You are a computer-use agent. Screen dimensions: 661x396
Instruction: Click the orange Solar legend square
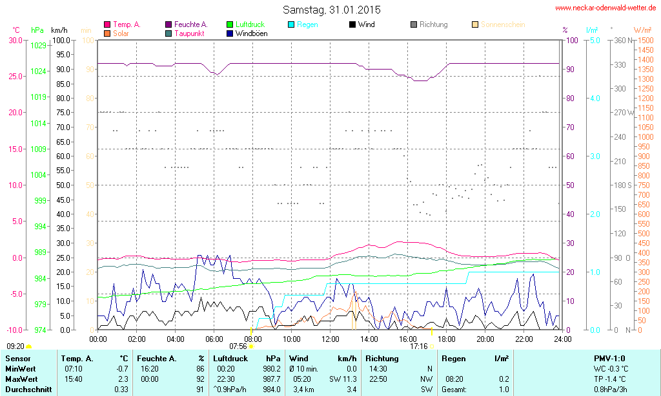coord(107,33)
